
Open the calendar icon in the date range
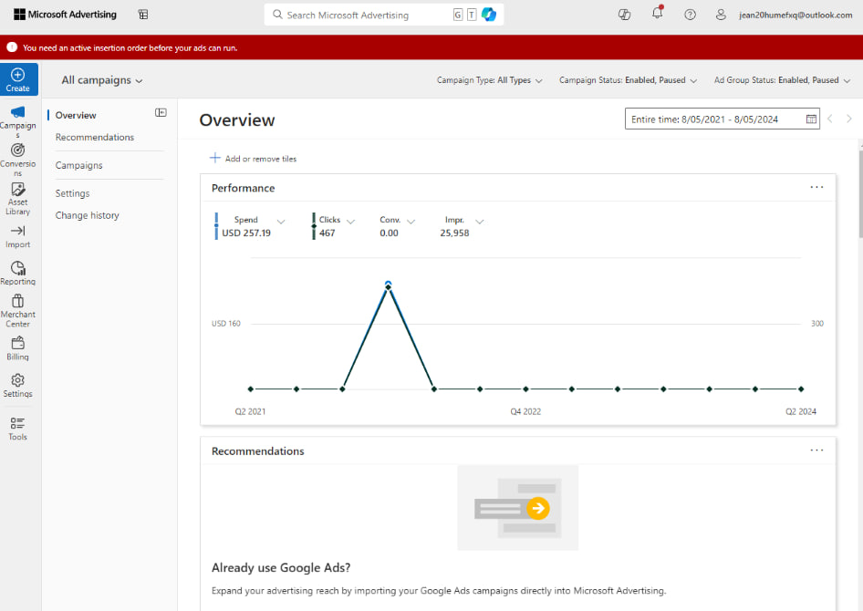point(811,119)
